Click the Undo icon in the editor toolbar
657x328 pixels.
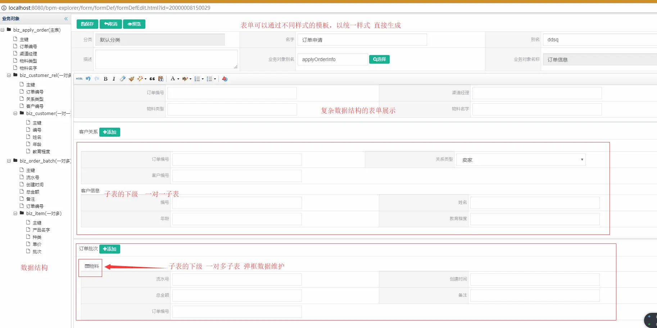point(88,79)
